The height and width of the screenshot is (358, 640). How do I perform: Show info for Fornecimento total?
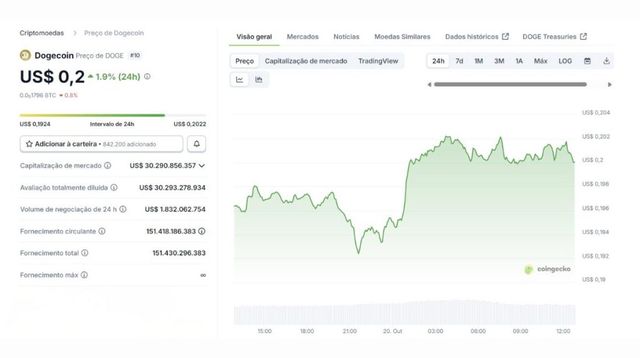coord(84,253)
